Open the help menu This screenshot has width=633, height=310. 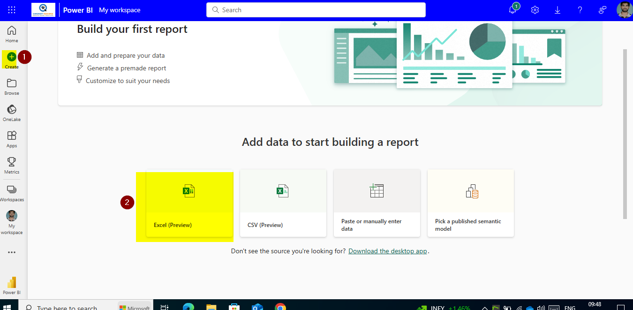pyautogui.click(x=580, y=9)
